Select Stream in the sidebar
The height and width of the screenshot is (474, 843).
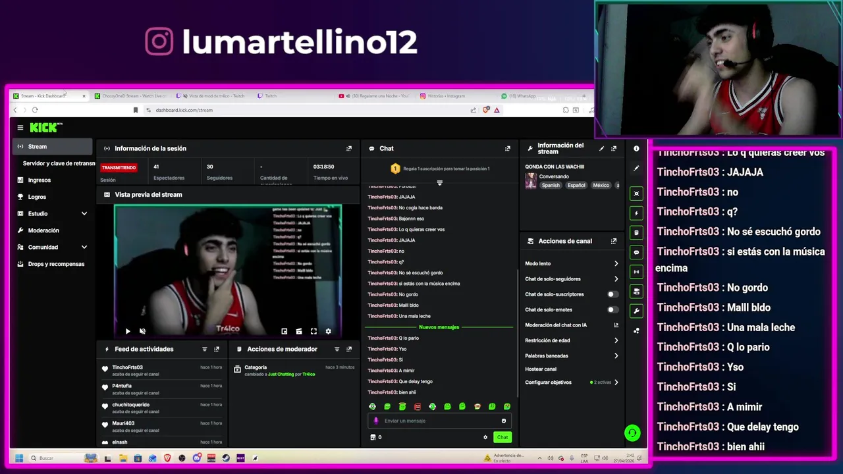pos(53,147)
